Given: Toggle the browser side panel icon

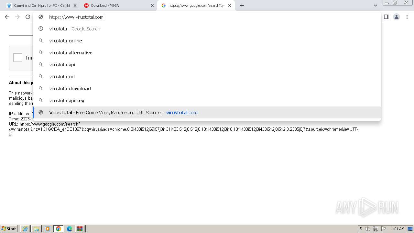Looking at the screenshot, I should [x=386, y=17].
